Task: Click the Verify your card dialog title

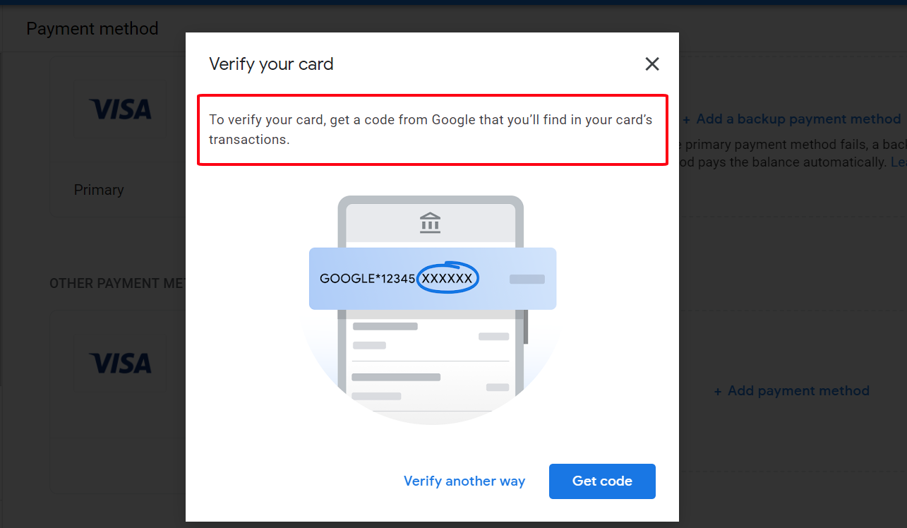Action: coord(271,64)
